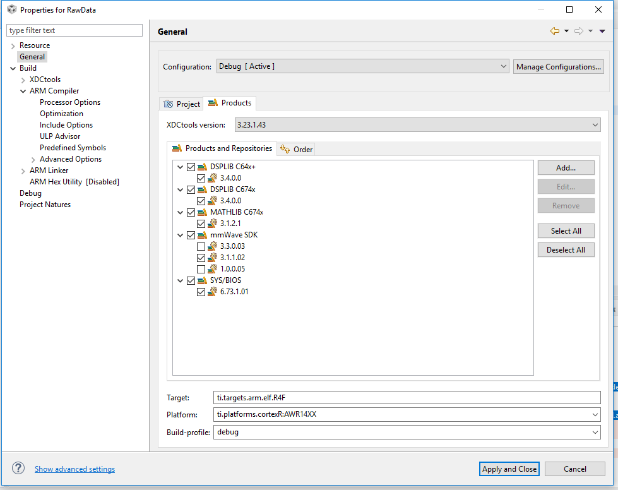Click the Properties window title bar icon
Screen dimensions: 618x490
12,9
